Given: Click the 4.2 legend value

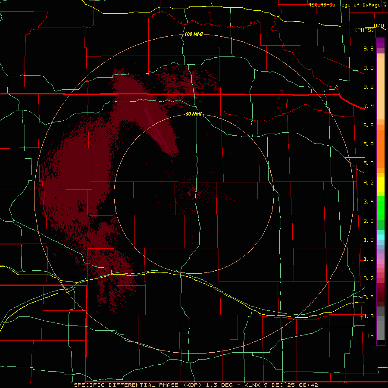Looking at the screenshot, I should (369, 183).
